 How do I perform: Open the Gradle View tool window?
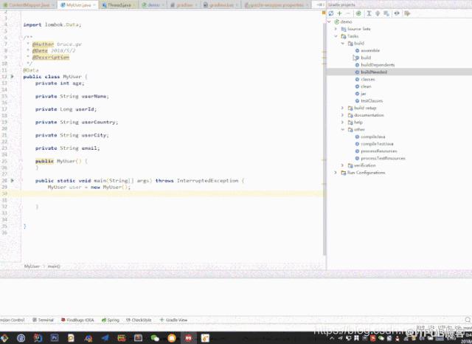click(174, 320)
